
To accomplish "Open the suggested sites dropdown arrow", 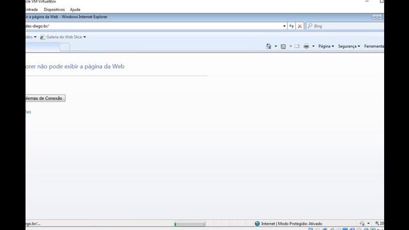I will (x=35, y=37).
